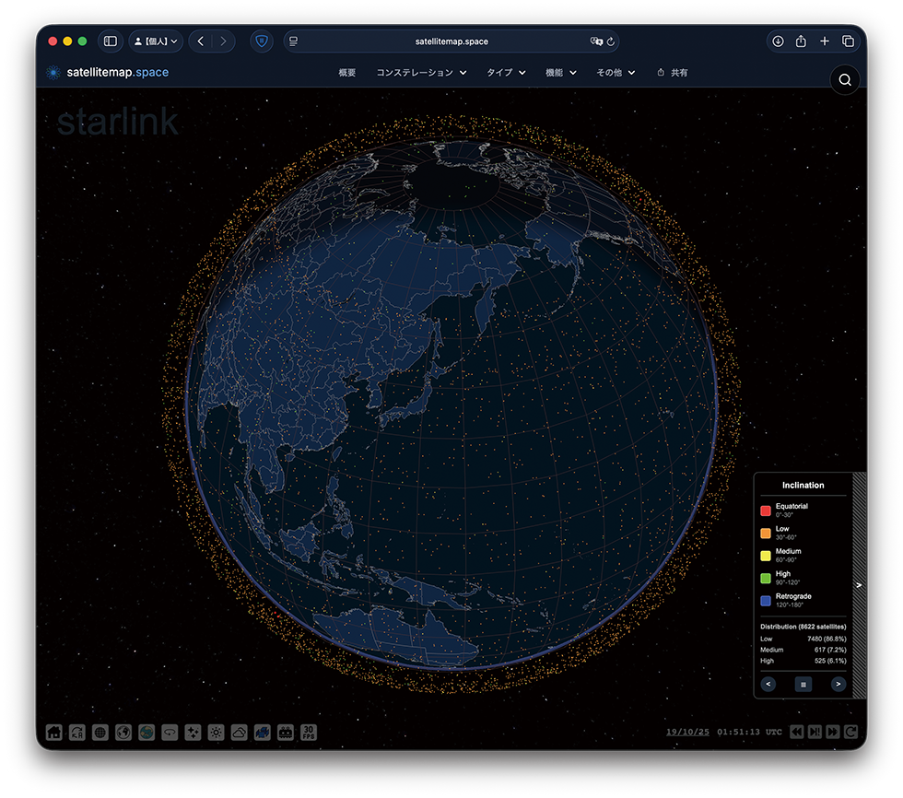Click the stars background icon
This screenshot has height=798, width=903.
point(193,733)
